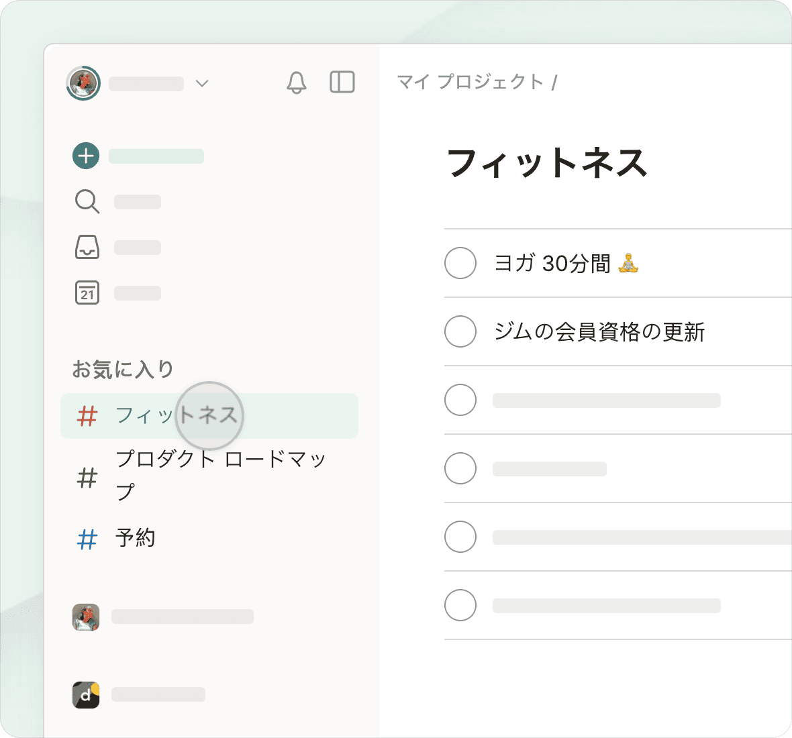Click the blue hash icon beside 予約
The image size is (792, 738).
coord(87,539)
